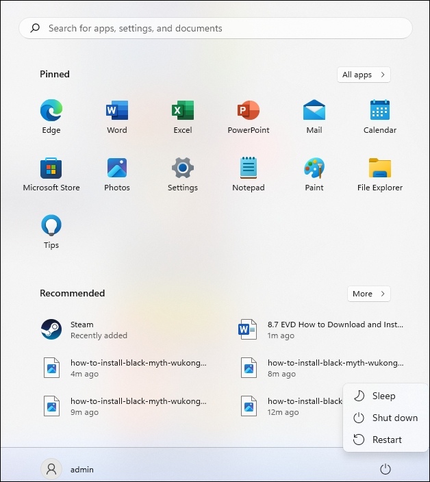Launch Notepad from pinned apps

(249, 168)
